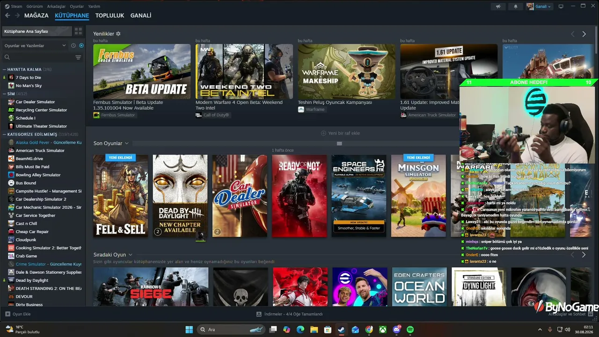The image size is (599, 337).
Task: Open Fell & Sell game cover
Action: 121,196
